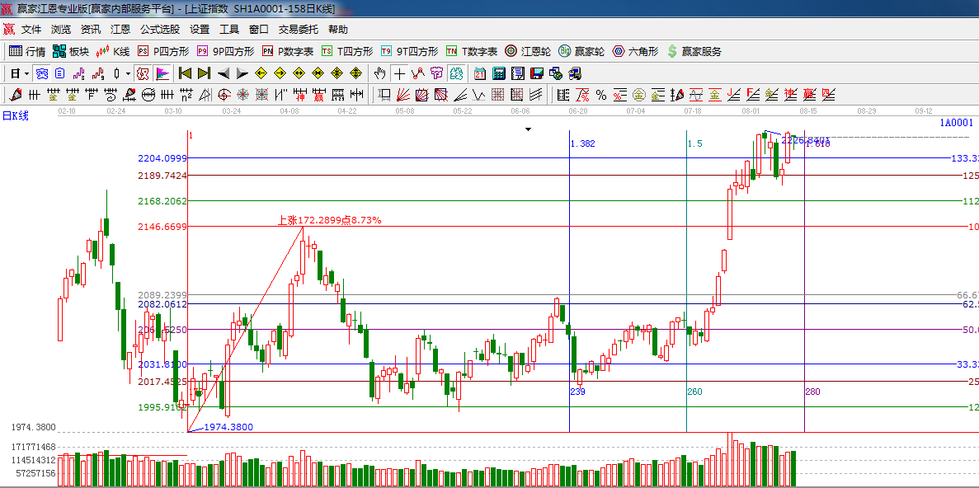Select the hand pan tool
Image resolution: width=979 pixels, height=488 pixels.
click(x=379, y=73)
